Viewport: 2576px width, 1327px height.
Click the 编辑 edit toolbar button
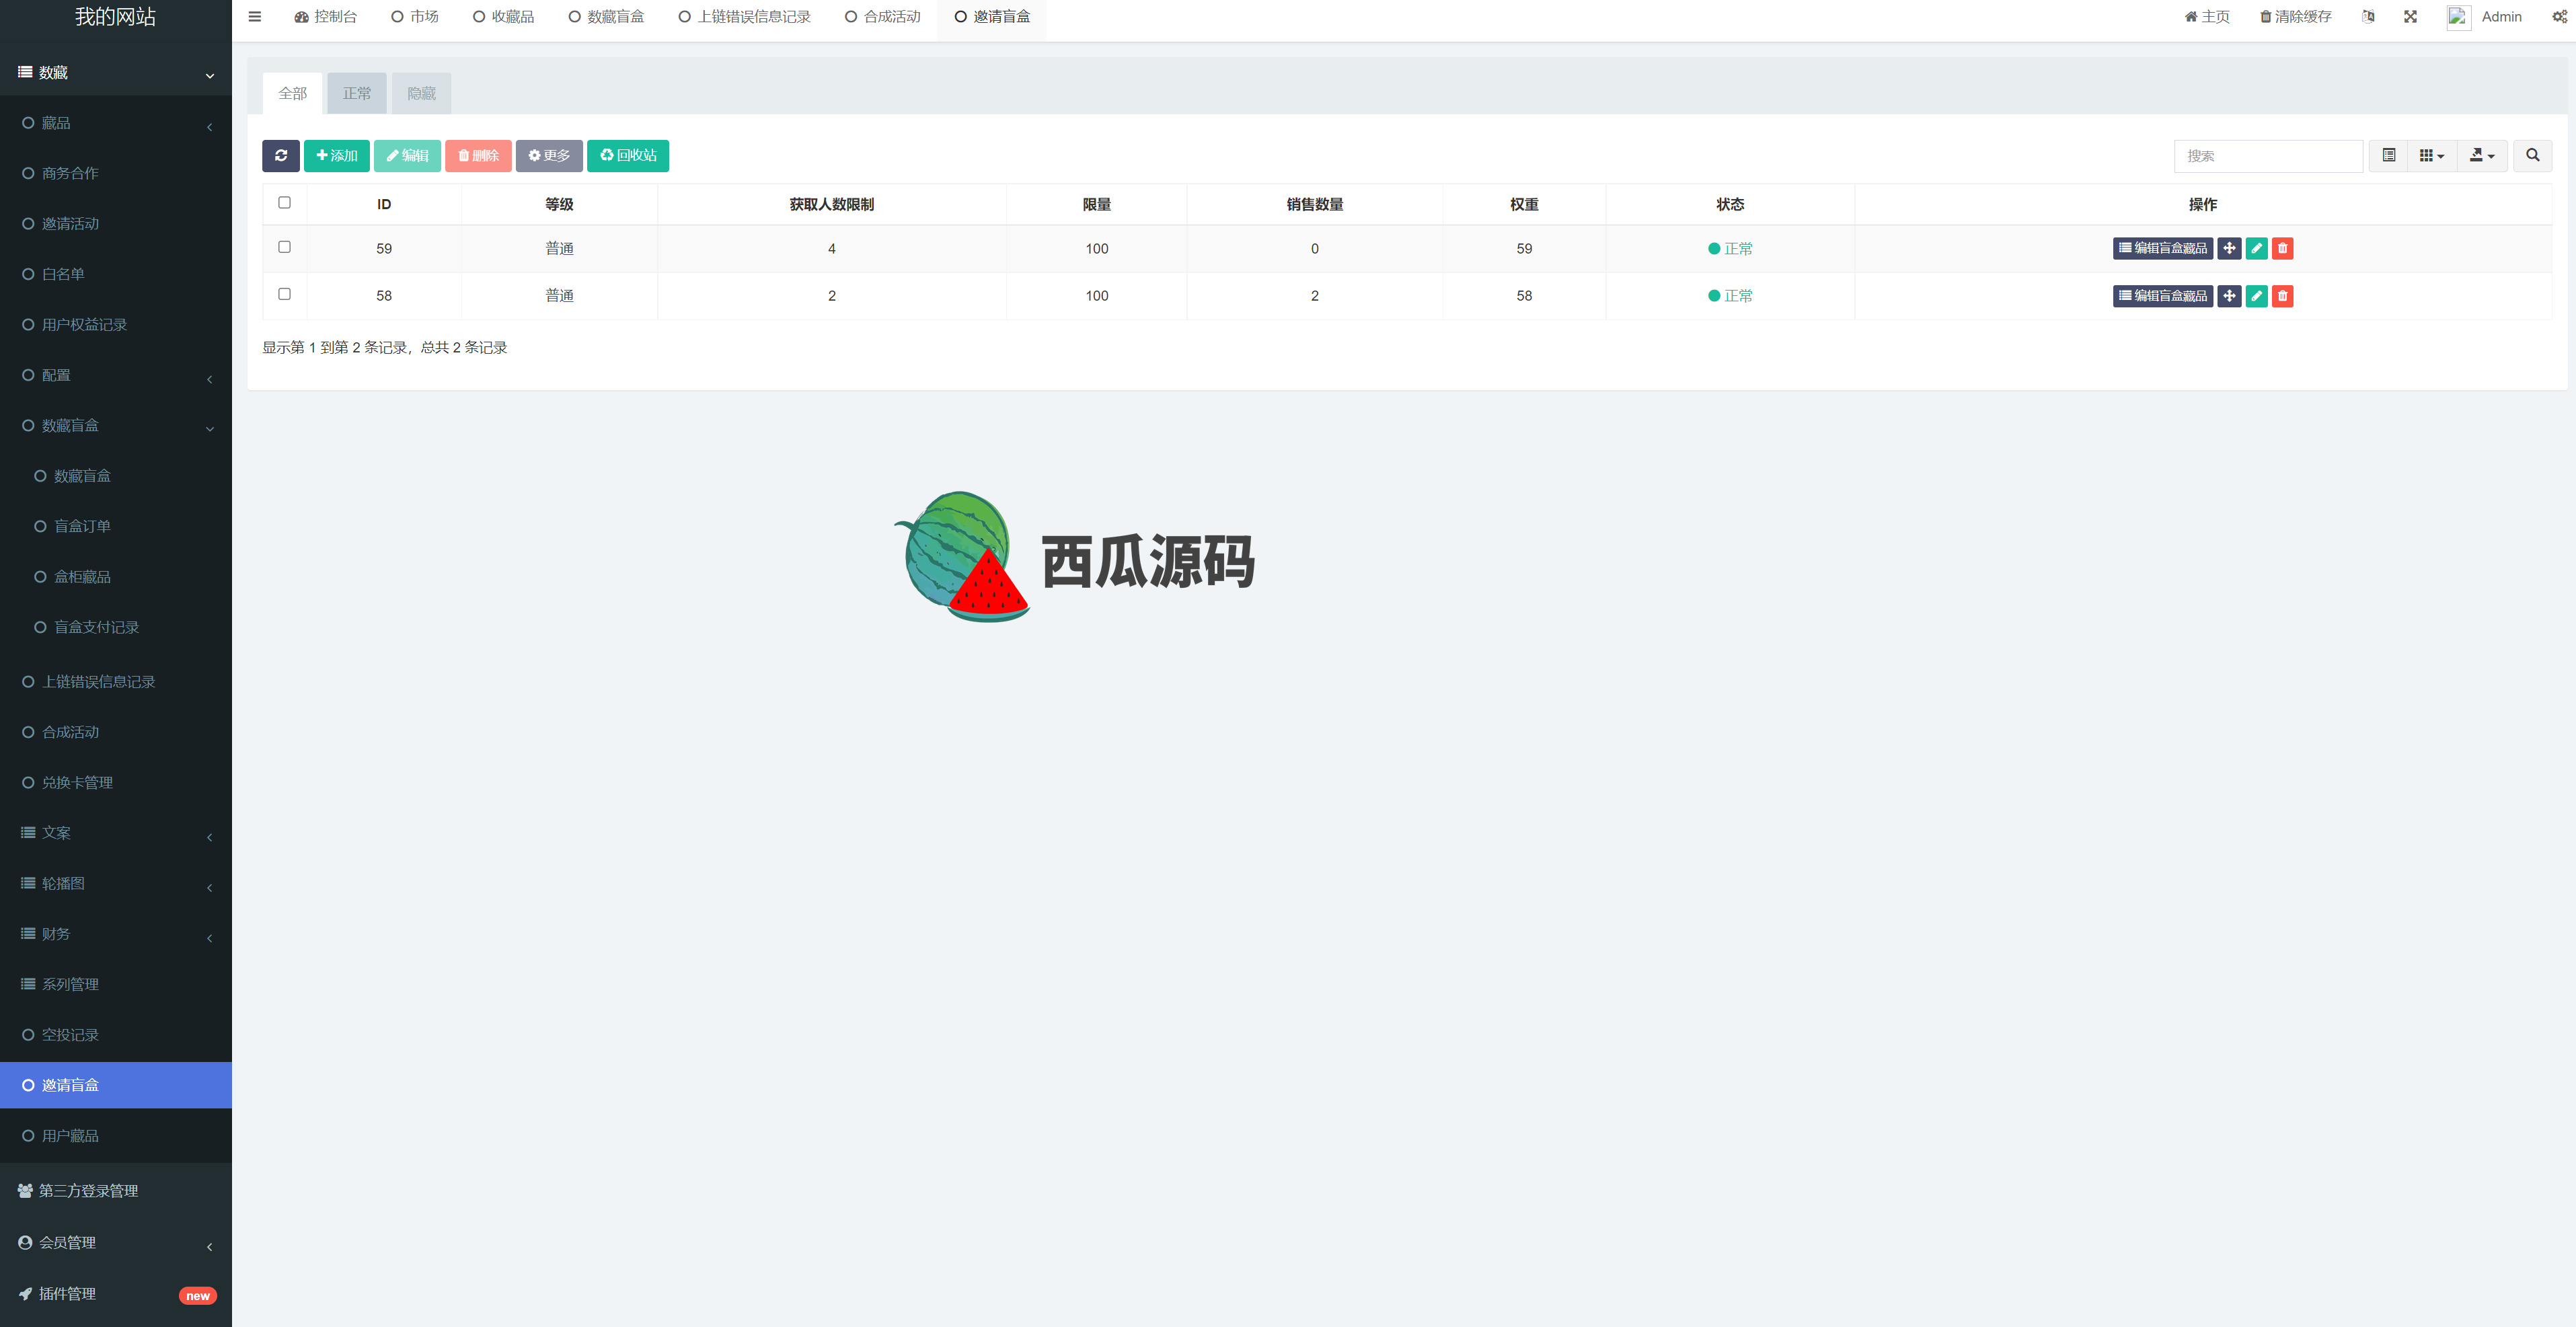pyautogui.click(x=407, y=155)
